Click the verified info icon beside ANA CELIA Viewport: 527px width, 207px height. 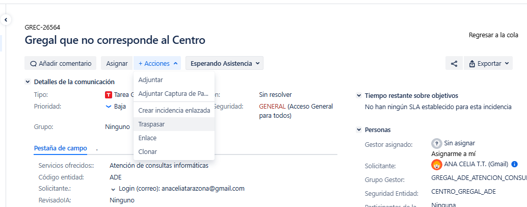click(x=514, y=164)
